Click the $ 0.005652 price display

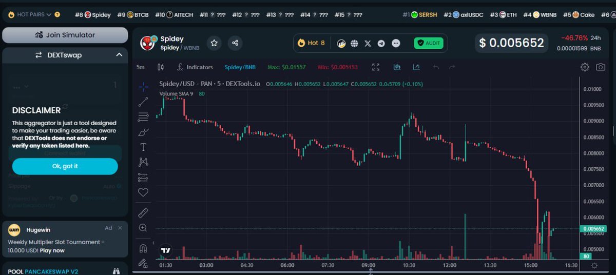[x=511, y=43]
